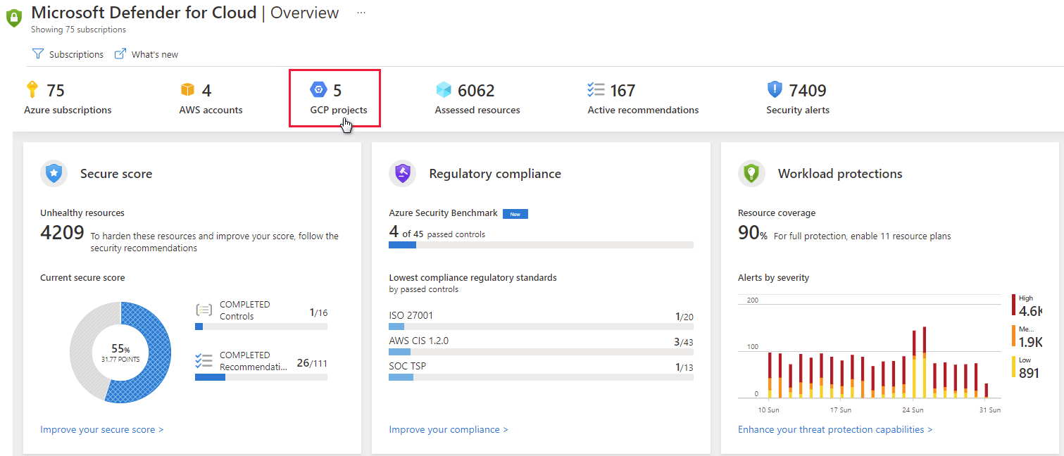
Task: Click the Low severity yellow legend swatch
Action: point(1014,367)
